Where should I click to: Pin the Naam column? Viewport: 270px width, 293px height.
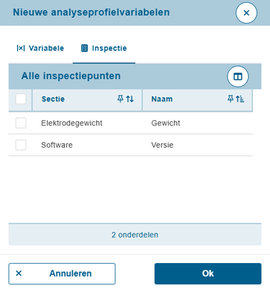(230, 99)
